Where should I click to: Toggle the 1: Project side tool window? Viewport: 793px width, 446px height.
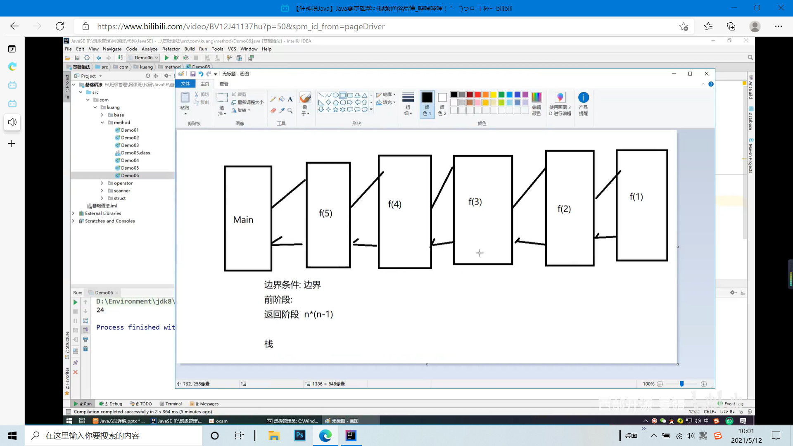point(67,84)
